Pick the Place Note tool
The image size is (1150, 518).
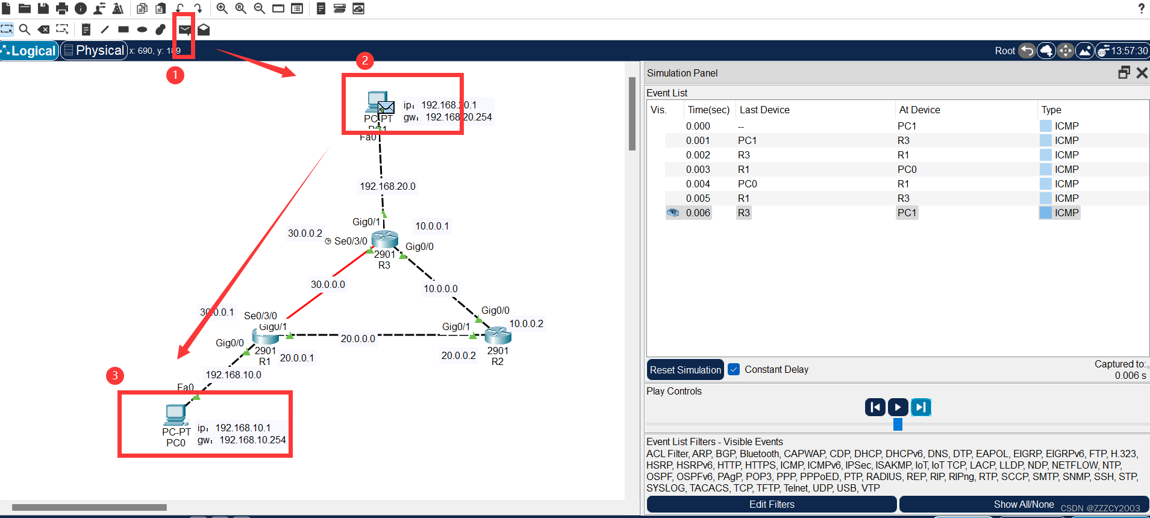[86, 30]
